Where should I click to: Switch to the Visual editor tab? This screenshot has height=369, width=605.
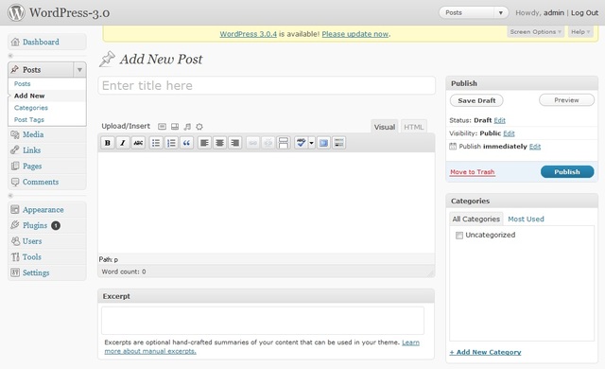click(385, 127)
